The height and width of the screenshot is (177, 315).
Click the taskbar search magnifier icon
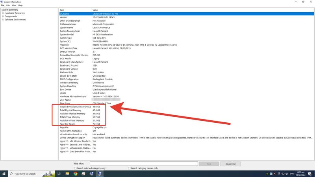tap(11, 173)
